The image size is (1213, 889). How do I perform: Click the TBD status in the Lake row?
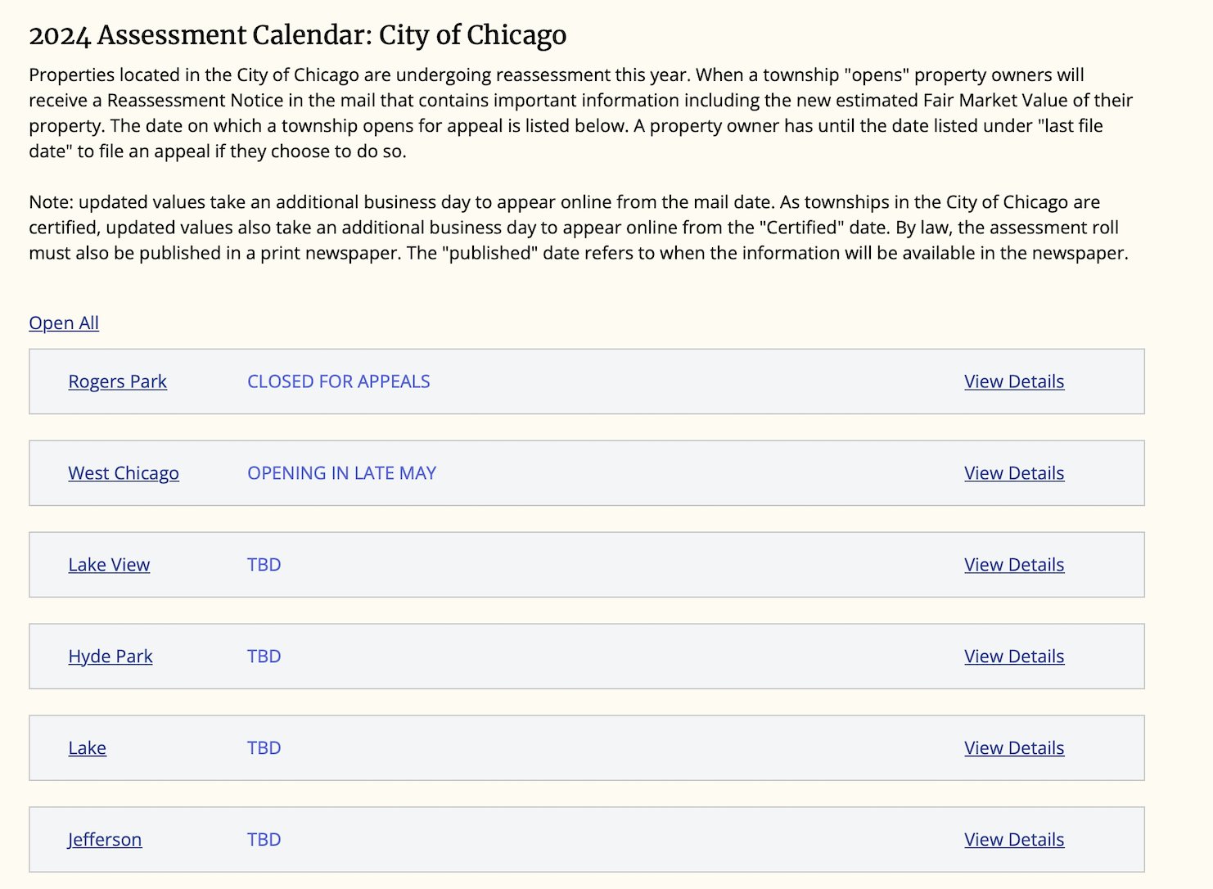[264, 748]
